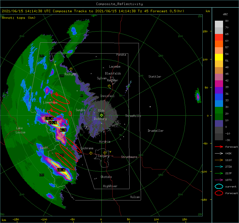
Task: Click the Lake Louise label
Action: pyautogui.click(x=20, y=130)
